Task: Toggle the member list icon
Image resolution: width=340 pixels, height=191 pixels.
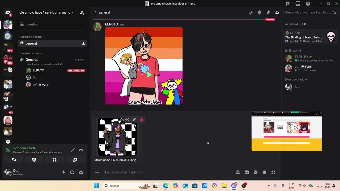Action: pos(277,12)
